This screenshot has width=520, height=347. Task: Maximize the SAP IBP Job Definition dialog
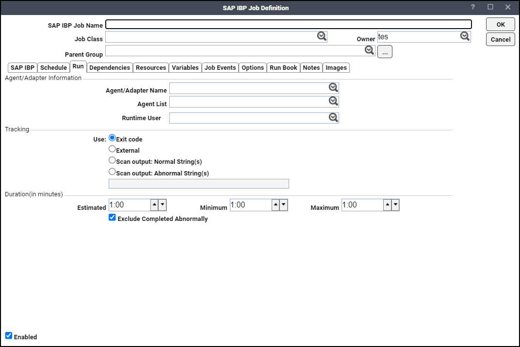(x=490, y=7)
